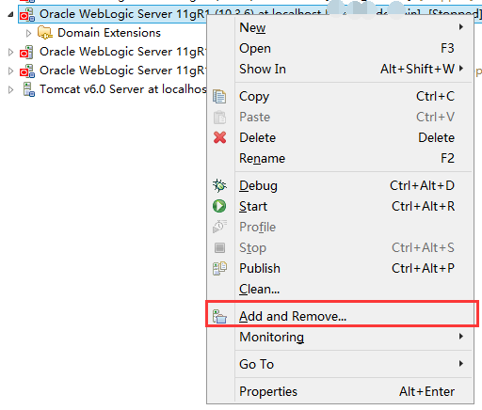Expand the Domain Extensions node
This screenshot has height=410, width=482.
(x=28, y=33)
